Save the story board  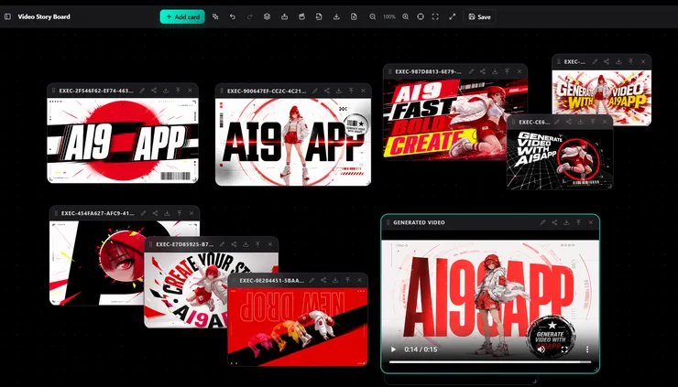coord(479,16)
